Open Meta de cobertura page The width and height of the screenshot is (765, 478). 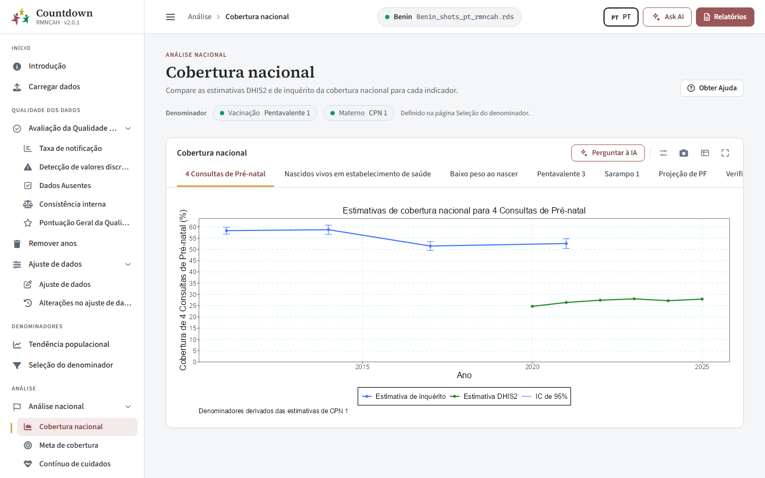77,446
